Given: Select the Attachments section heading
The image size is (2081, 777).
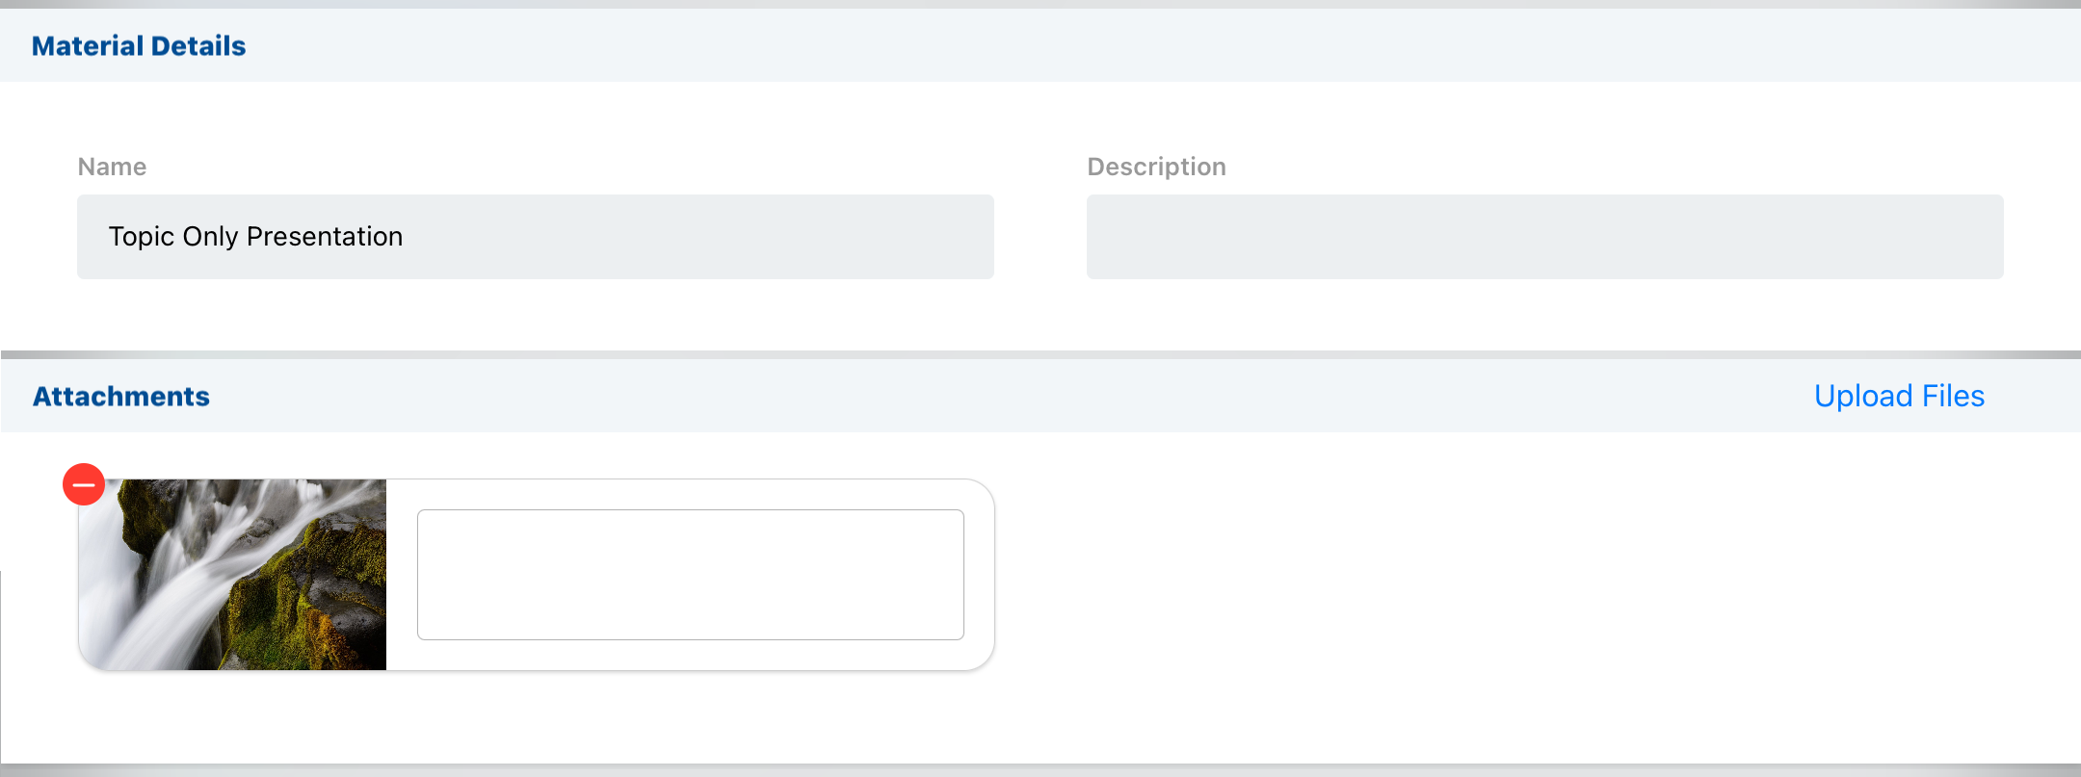Looking at the screenshot, I should click(x=121, y=396).
